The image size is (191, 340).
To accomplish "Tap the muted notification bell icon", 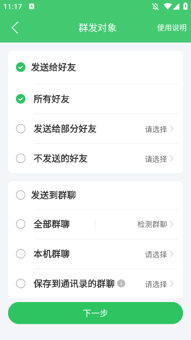I will click(155, 7).
